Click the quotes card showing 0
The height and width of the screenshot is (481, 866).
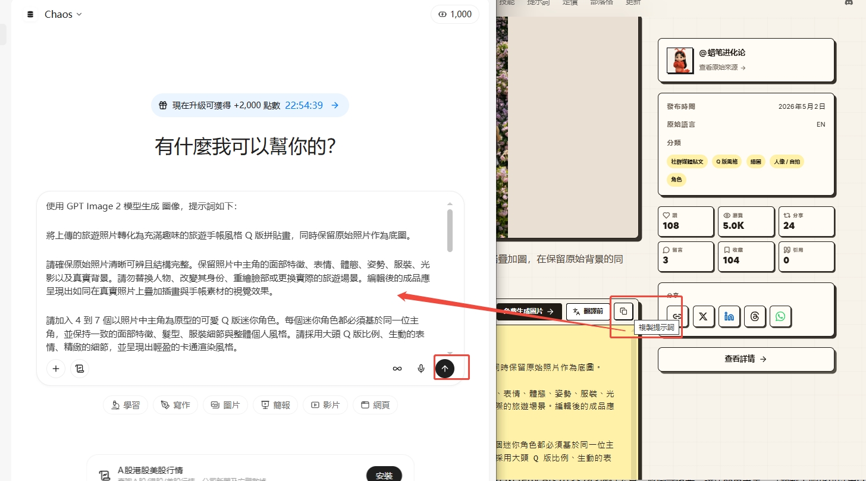point(807,256)
